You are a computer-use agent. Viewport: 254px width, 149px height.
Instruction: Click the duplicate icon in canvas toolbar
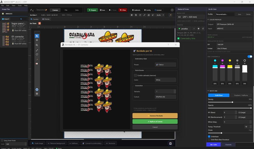coord(136,15)
